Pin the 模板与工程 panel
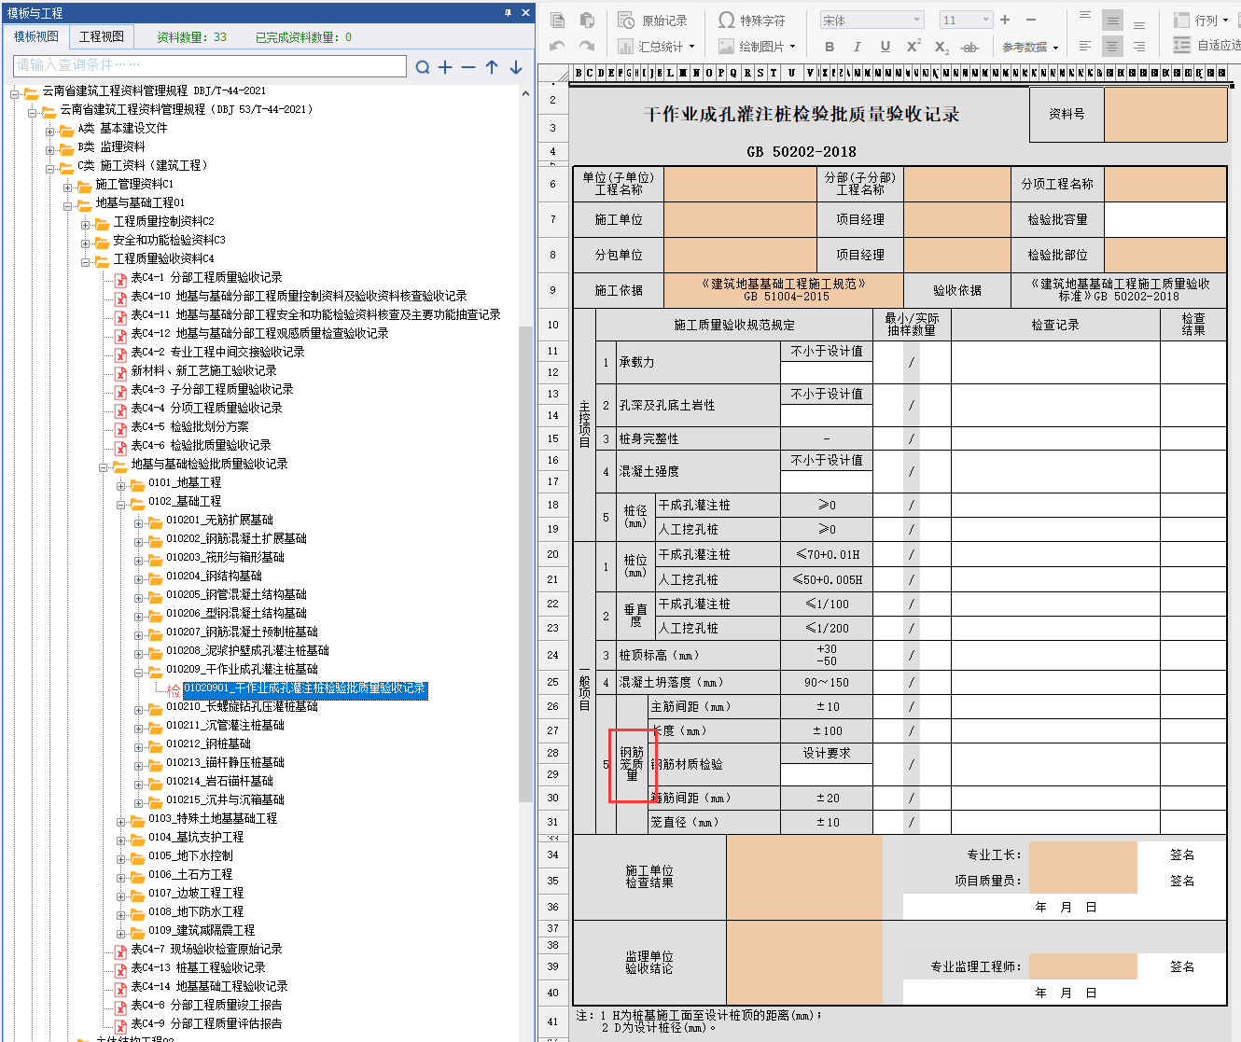This screenshot has width=1241, height=1042. click(x=508, y=12)
